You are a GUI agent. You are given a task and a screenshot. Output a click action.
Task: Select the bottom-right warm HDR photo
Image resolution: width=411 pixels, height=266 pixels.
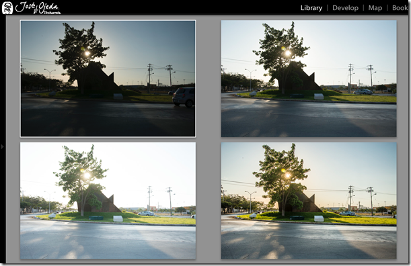[309, 201]
